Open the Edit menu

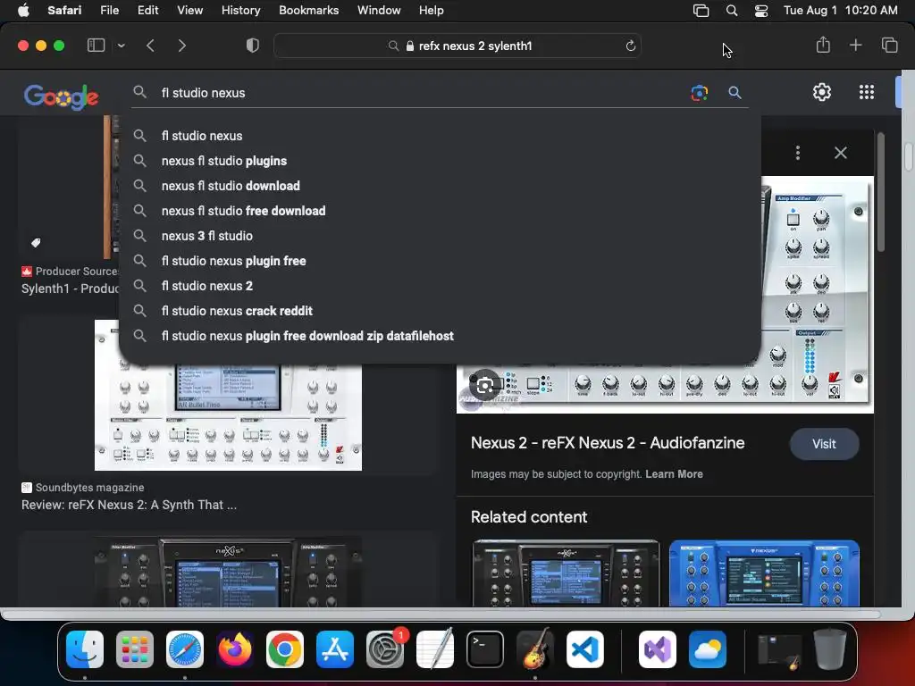pos(147,10)
